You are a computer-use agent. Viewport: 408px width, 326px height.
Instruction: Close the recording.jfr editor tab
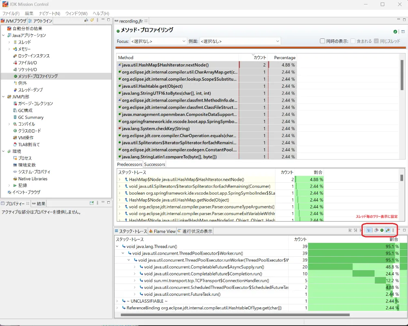point(146,21)
